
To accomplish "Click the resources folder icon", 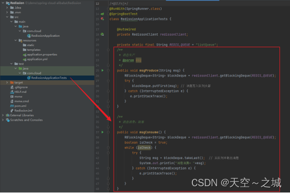I will [x=20, y=40].
